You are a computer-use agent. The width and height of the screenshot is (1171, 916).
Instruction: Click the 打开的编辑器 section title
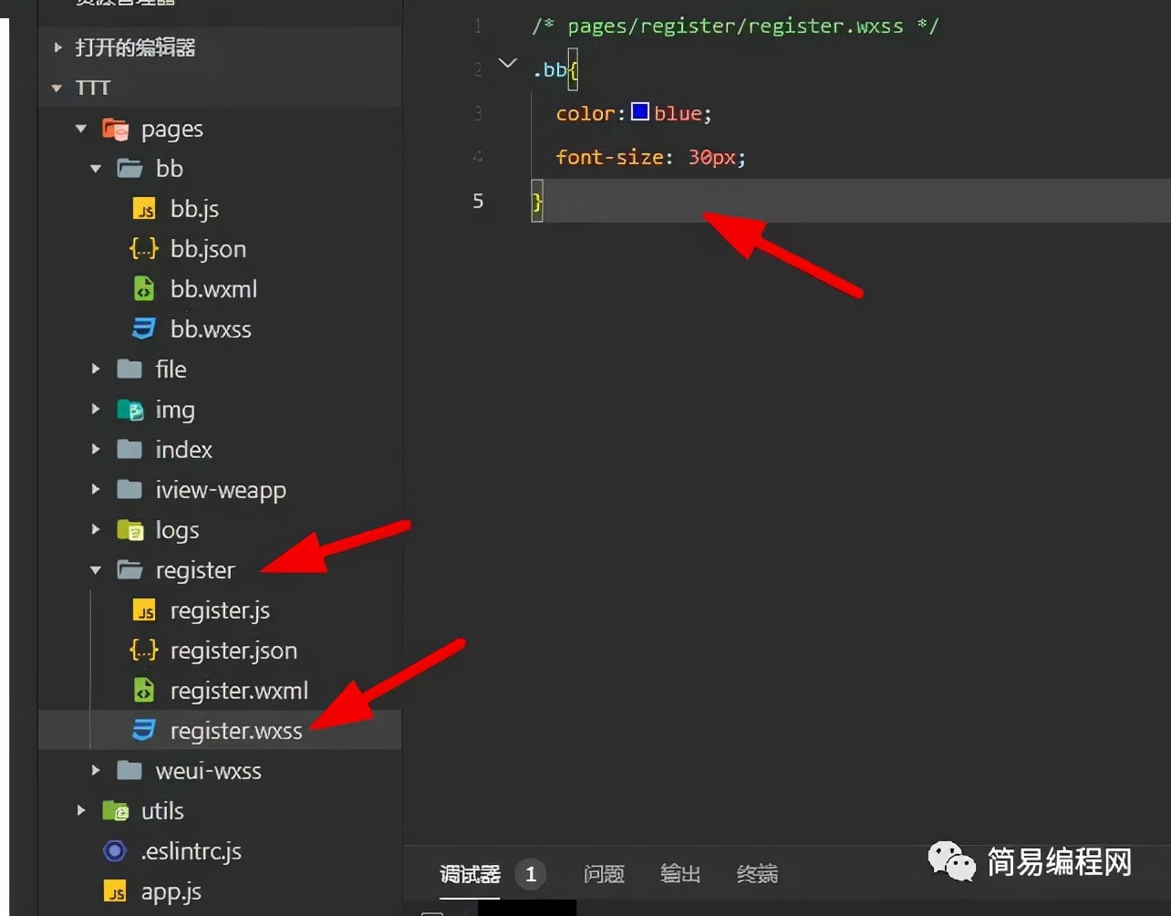(135, 47)
